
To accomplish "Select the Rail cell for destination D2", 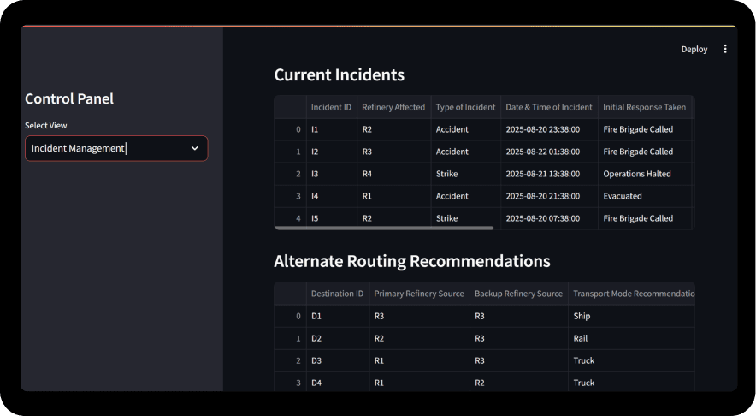I will pos(580,338).
